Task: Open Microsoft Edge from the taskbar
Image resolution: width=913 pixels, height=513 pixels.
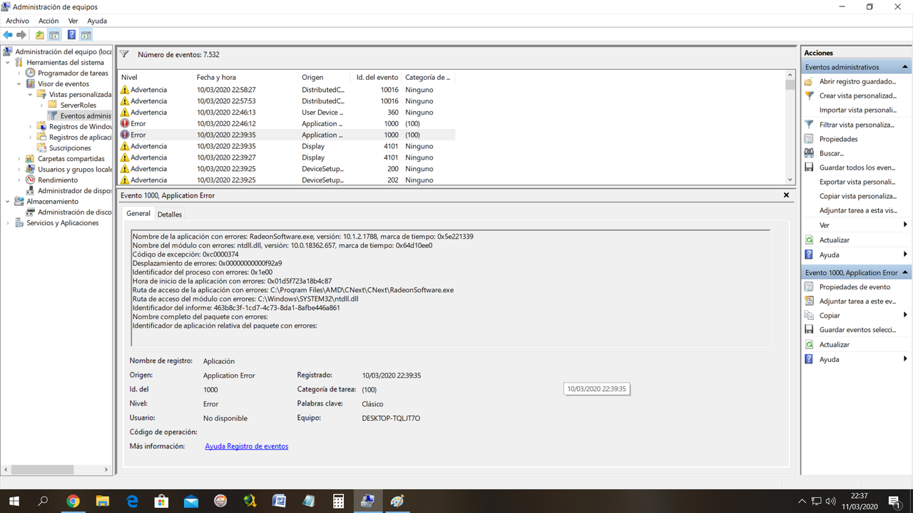Action: click(132, 501)
